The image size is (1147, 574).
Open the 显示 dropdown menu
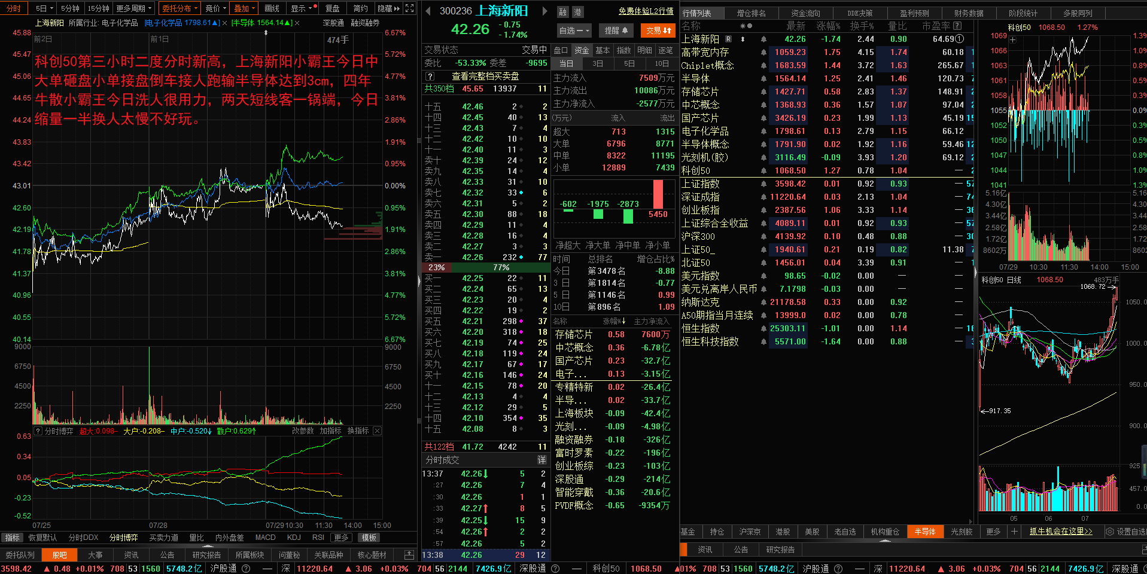pos(302,8)
